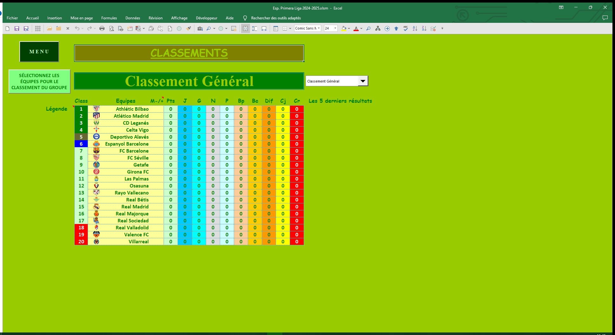Run spell check ABC icon
The width and height of the screenshot is (615, 335).
pyautogui.click(x=406, y=29)
